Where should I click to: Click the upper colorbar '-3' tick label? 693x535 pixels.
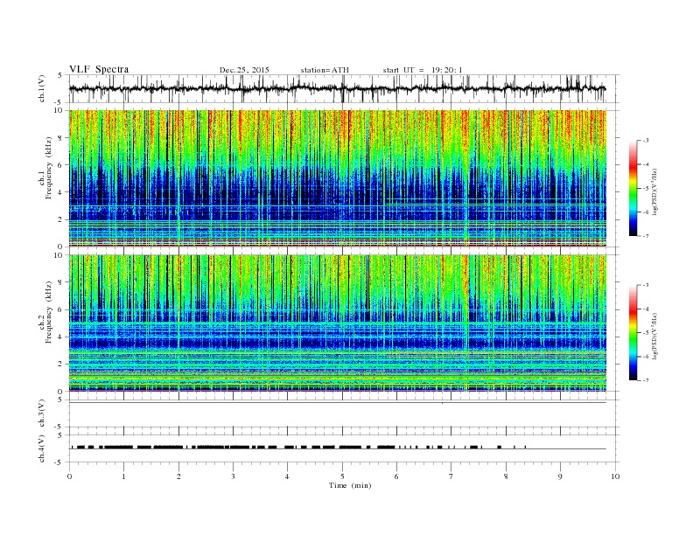point(646,141)
